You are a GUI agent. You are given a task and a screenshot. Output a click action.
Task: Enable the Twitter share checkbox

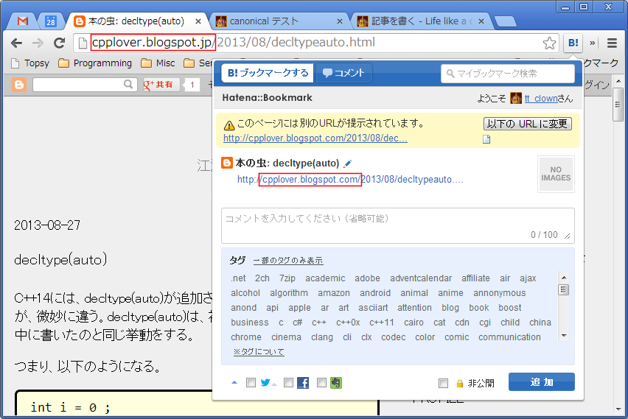(251, 383)
